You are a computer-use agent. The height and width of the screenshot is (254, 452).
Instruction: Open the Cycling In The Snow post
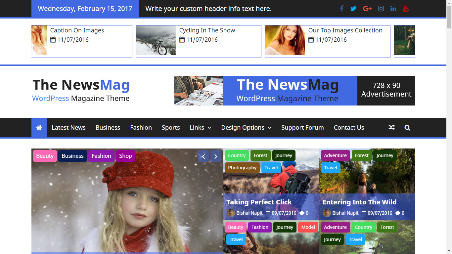coord(207,30)
